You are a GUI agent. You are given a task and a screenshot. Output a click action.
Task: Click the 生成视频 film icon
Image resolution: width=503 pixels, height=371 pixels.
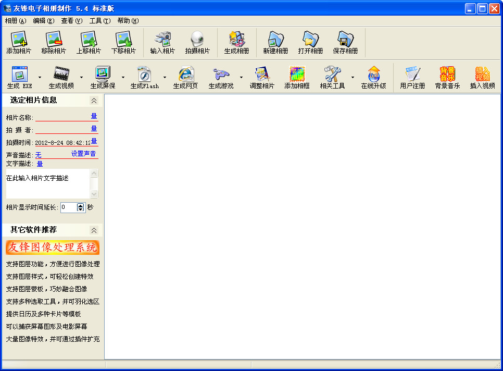(x=61, y=77)
